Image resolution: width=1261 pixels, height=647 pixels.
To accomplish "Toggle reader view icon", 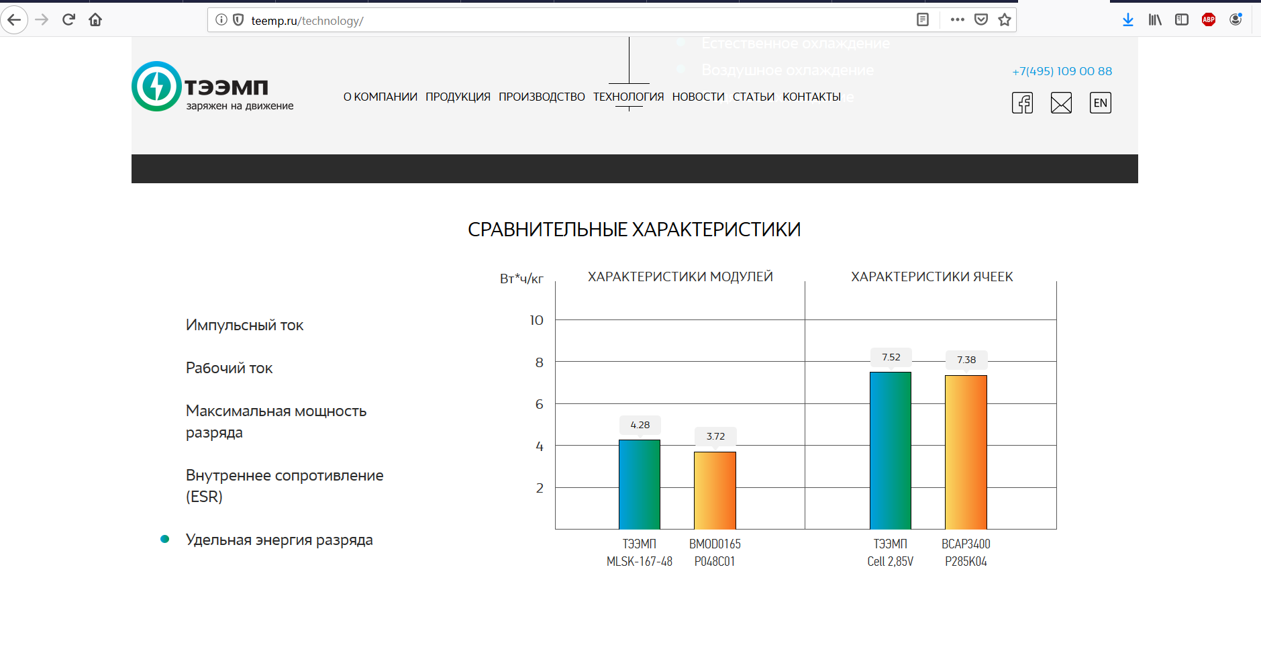I will pos(923,19).
